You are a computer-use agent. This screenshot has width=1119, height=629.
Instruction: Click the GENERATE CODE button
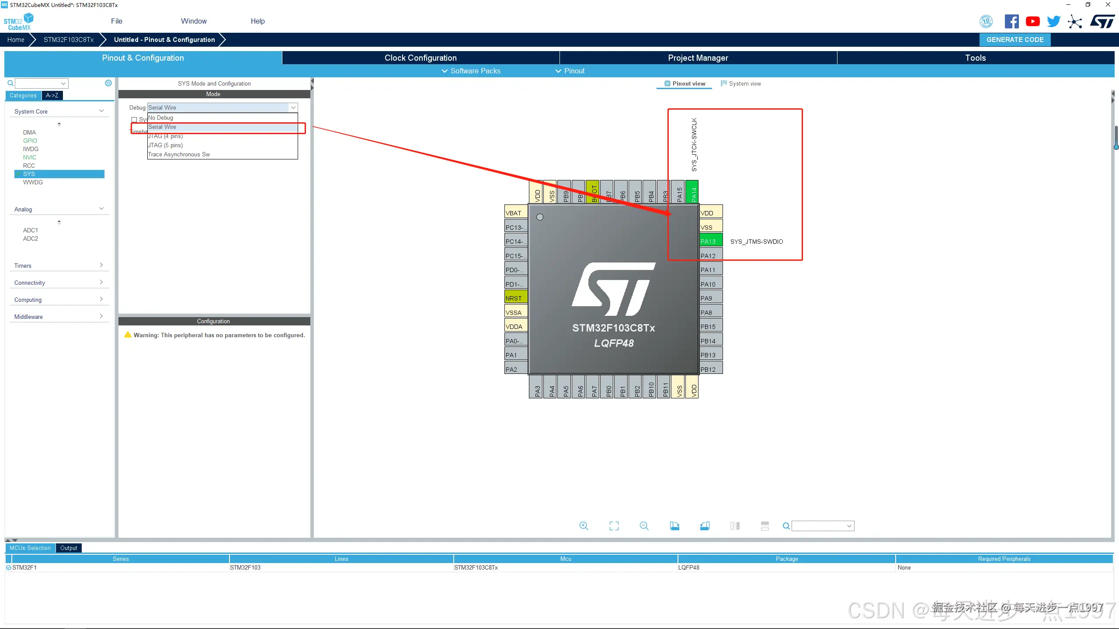[x=1015, y=39]
